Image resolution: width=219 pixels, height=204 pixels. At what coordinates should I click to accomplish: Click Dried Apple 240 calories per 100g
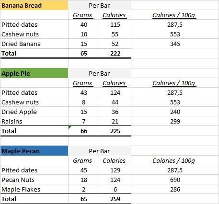175,112
